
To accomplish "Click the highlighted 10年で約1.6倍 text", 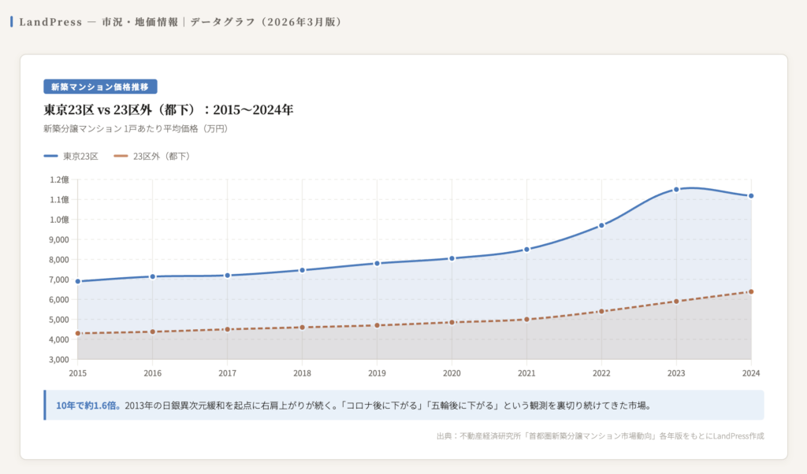I will (89, 405).
